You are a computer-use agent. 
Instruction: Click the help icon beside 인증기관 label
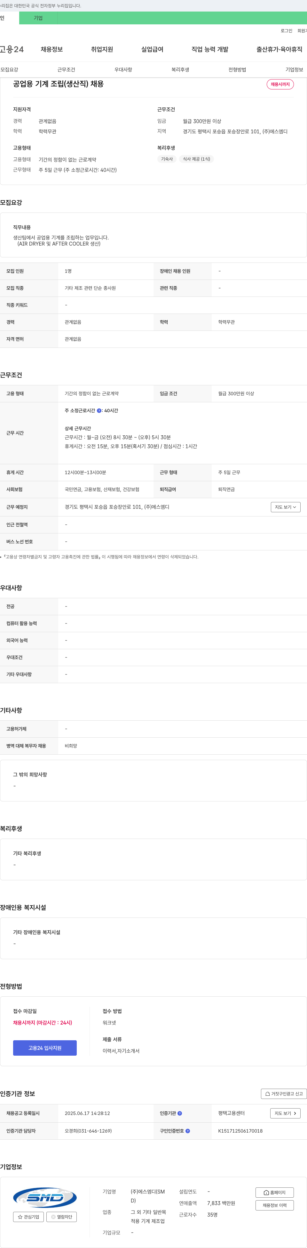tap(180, 1113)
